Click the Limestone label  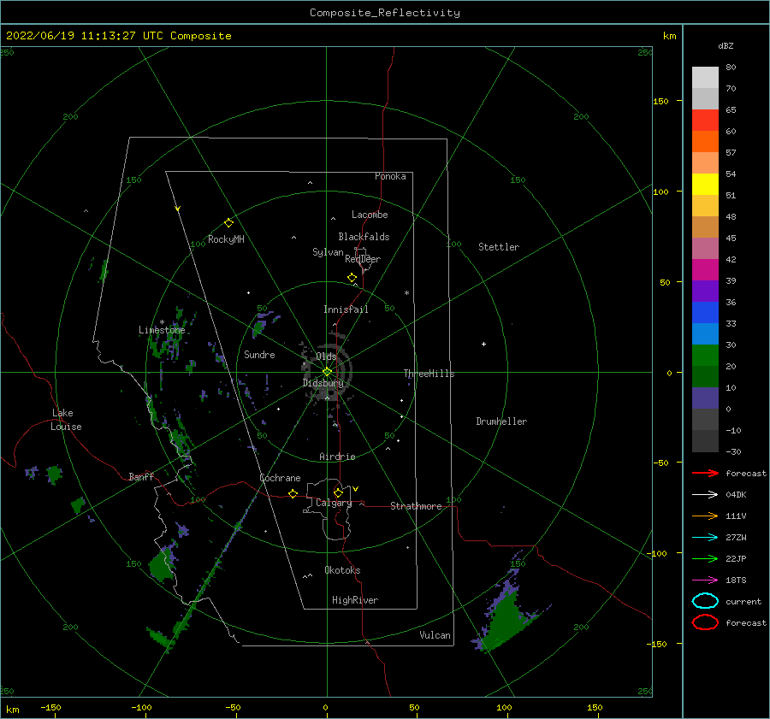(162, 330)
